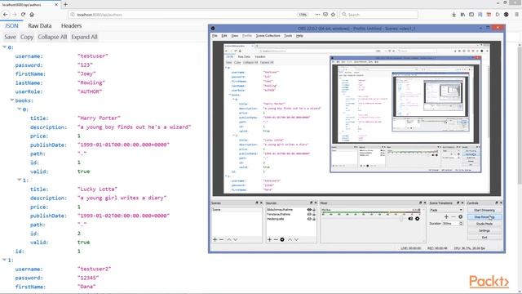Switch to the Raw Data tab

(x=40, y=25)
